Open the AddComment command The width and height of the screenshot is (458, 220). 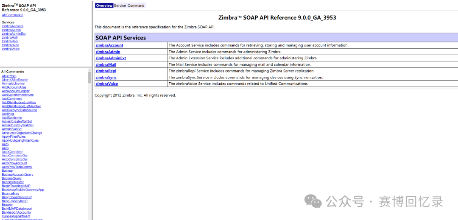point(12,99)
